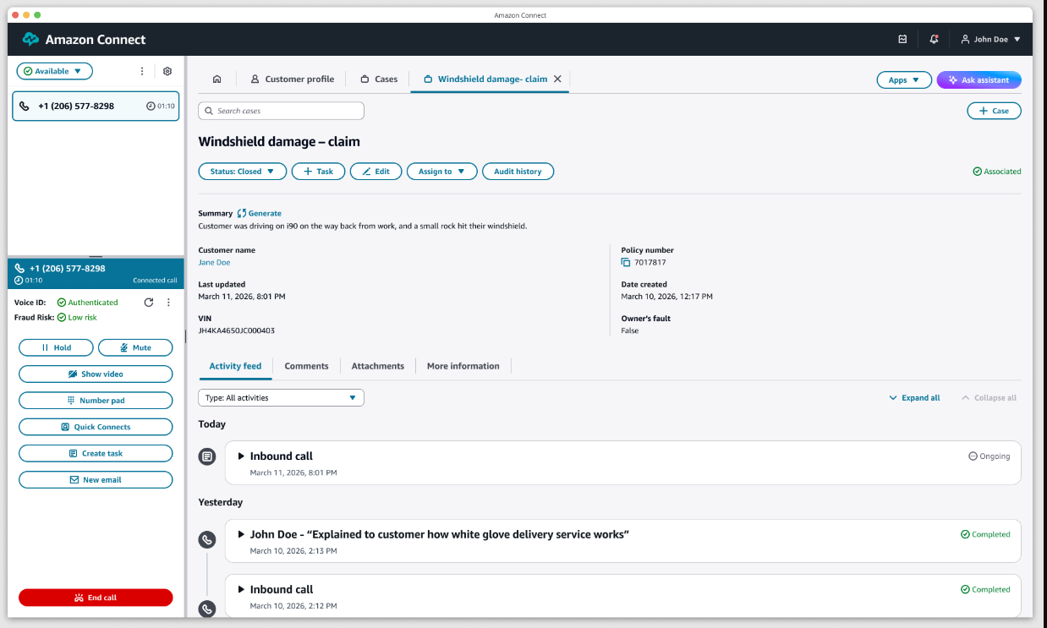Click the + Task button
The image size is (1047, 628).
(x=318, y=172)
